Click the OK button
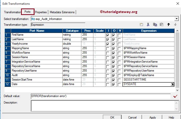This screenshot has width=181, height=119. (112, 117)
